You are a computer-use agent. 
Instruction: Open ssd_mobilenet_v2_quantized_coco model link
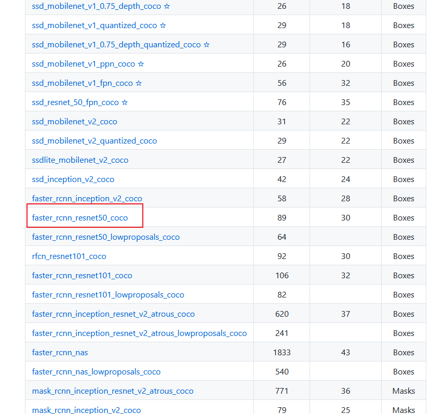coord(95,141)
